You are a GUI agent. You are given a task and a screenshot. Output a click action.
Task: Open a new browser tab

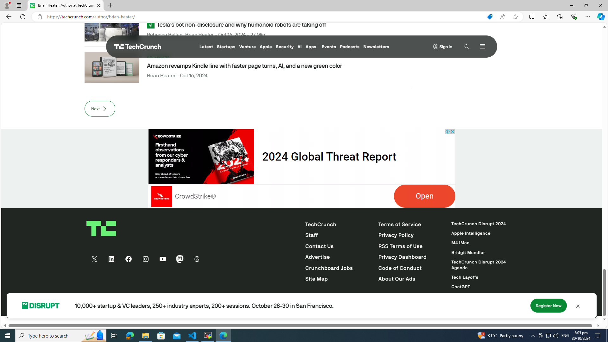[111, 5]
